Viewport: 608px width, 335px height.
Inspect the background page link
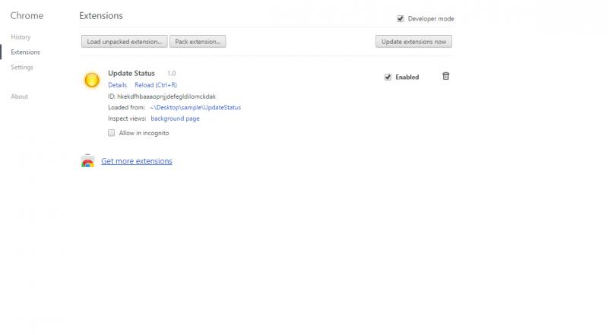tap(176, 119)
